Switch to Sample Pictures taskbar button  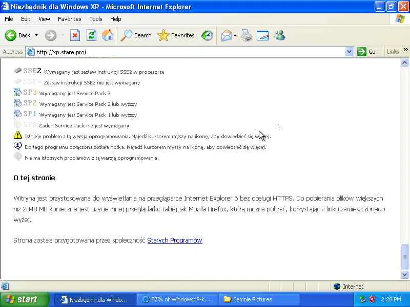pos(259,299)
